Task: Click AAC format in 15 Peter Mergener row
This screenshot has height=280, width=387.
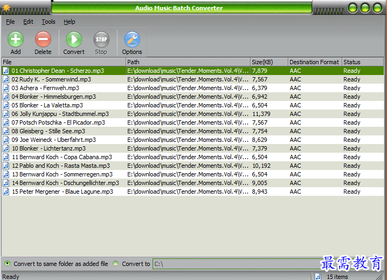Action: [295, 192]
